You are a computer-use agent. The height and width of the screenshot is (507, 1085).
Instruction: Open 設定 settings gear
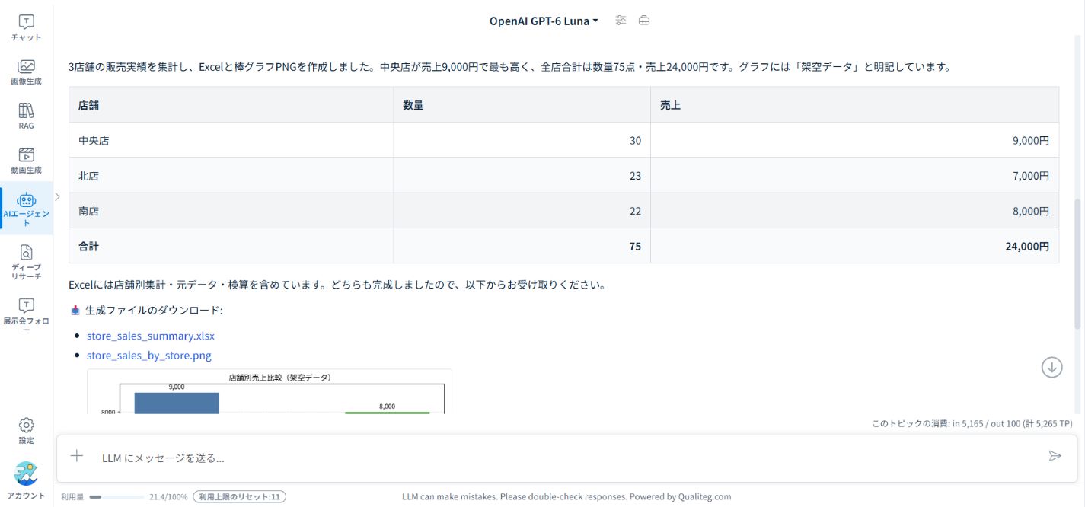26,430
